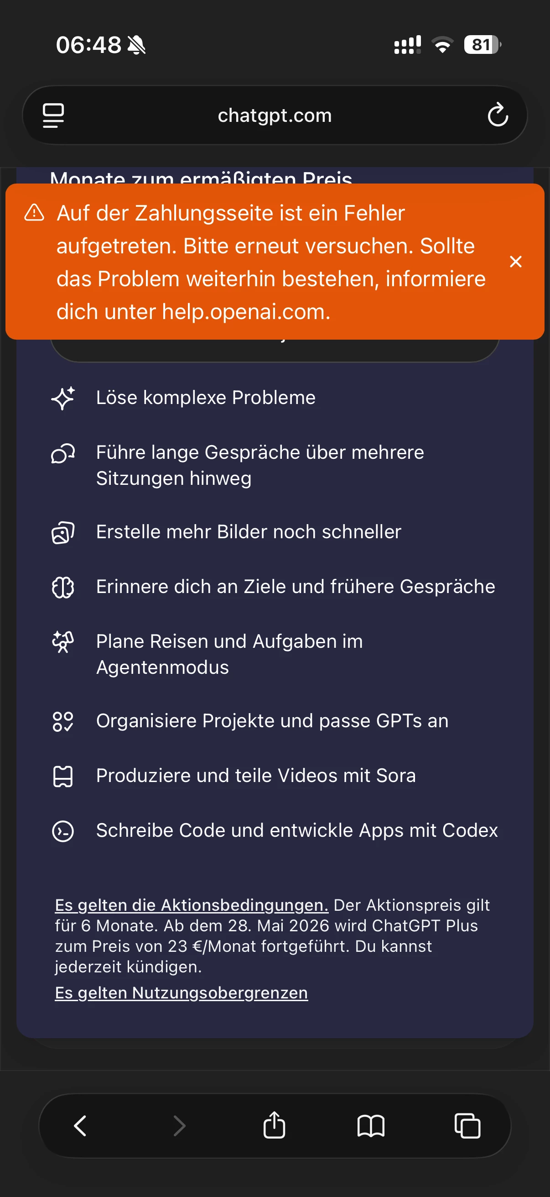Tap the Sora video icon
550x1197 pixels.
tap(62, 776)
